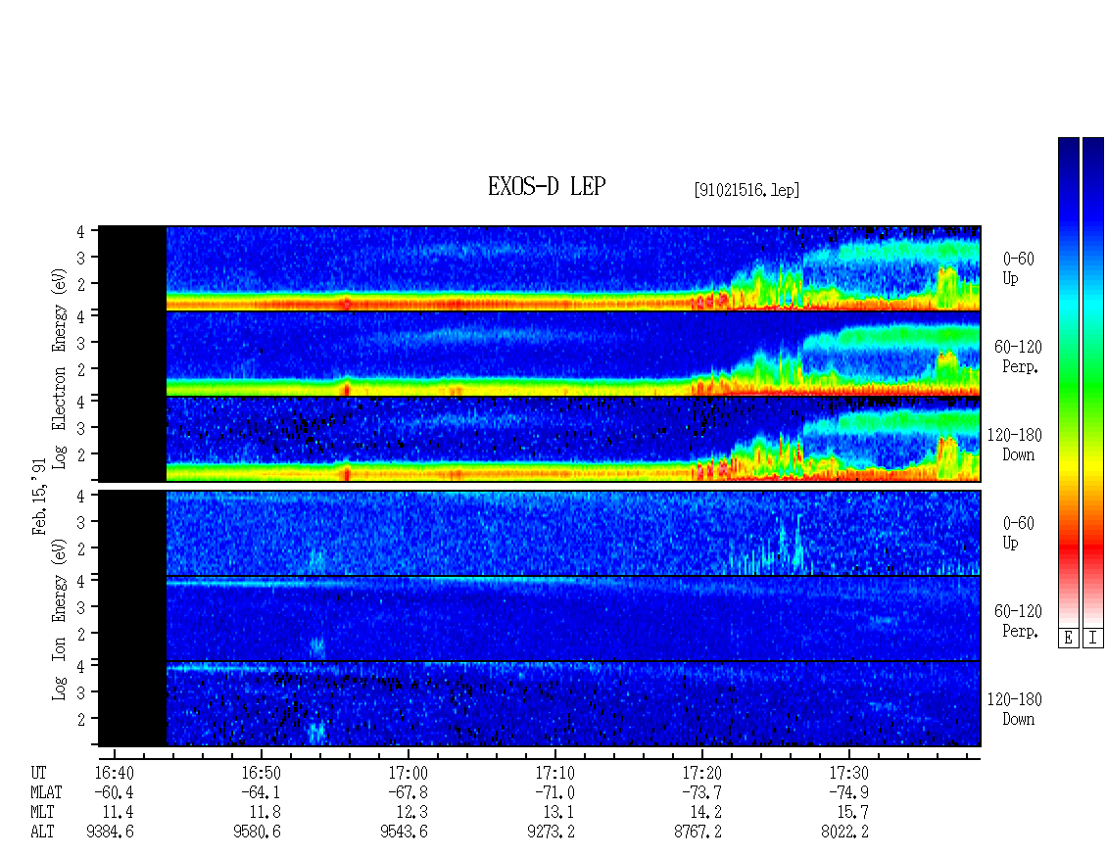The height and width of the screenshot is (857, 1107).
Task: Click the 17:00 UT tick label
Action: tap(409, 773)
